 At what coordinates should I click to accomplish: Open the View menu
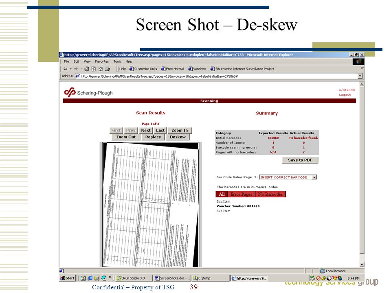tap(87, 61)
